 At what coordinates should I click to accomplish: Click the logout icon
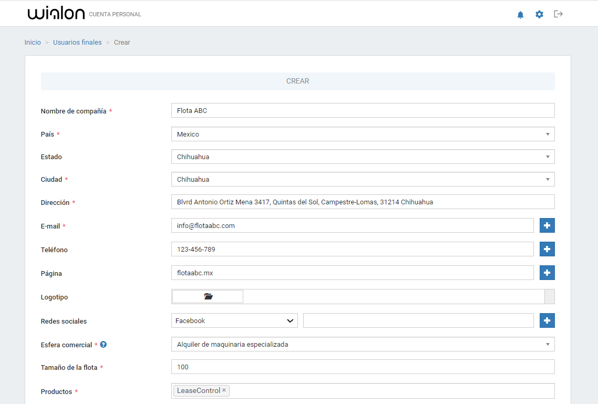(558, 14)
